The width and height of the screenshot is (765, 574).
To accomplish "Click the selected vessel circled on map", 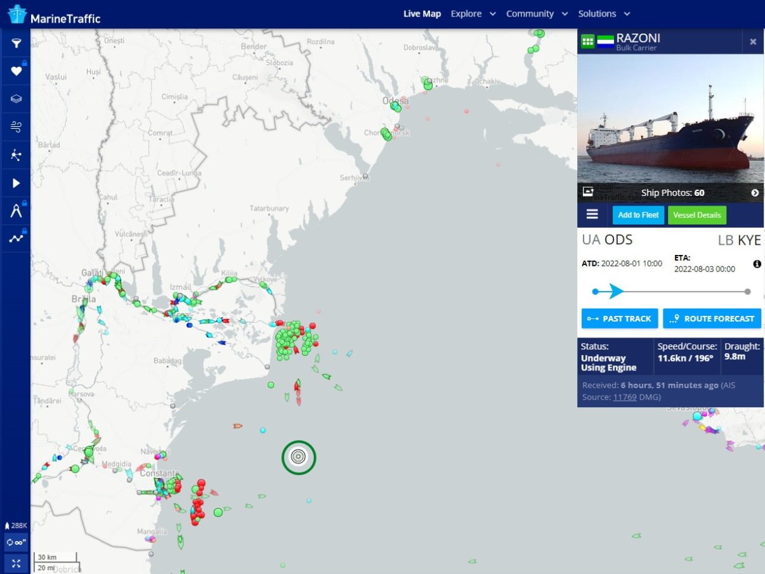I will click(299, 457).
